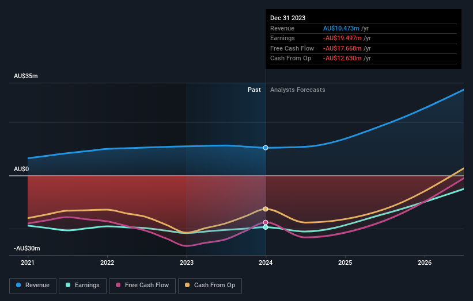
Task: Click the -AU$12.630m cash from op value
Action: [x=342, y=59]
